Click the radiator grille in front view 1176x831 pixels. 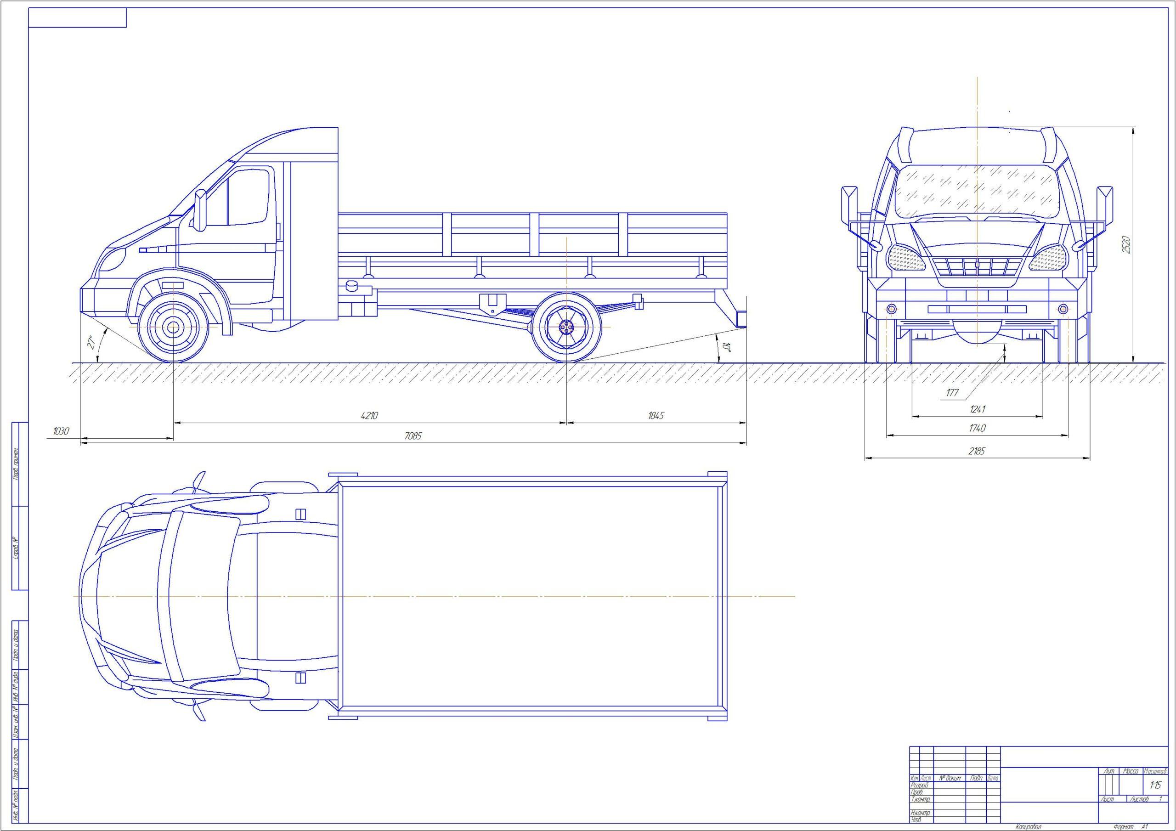977,266
